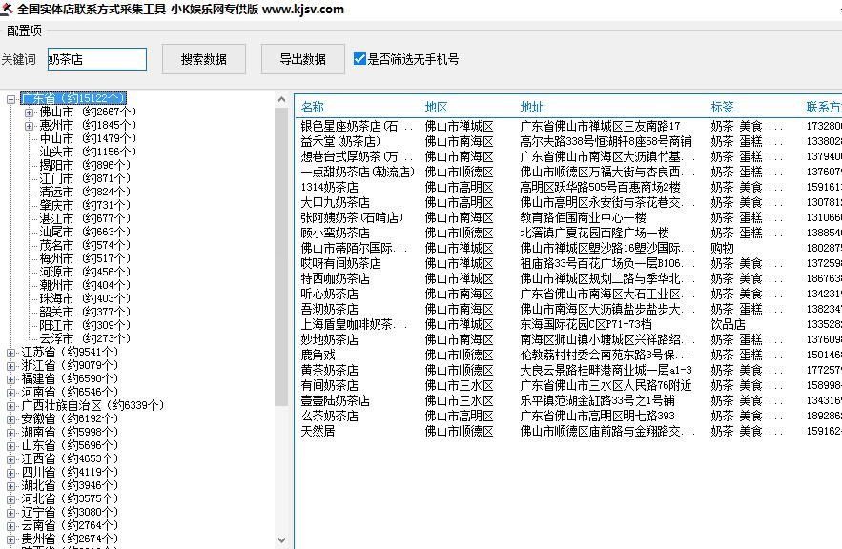Viewport: 842px width, 549px height.
Task: Toggle the 是否筛选无手机号 checkbox
Action: [x=359, y=59]
